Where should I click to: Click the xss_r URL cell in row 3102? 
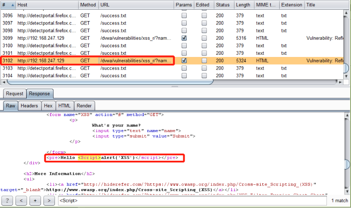tap(136, 61)
